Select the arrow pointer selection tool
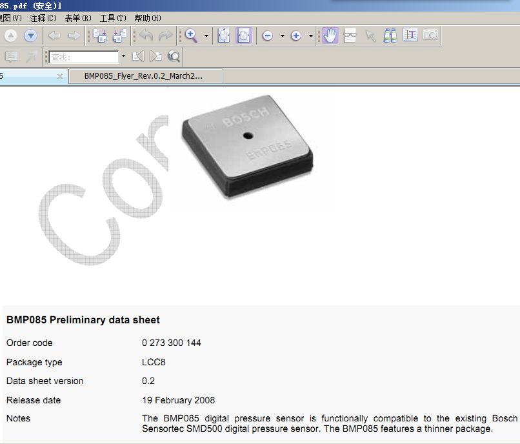520x444 pixels. (370, 35)
